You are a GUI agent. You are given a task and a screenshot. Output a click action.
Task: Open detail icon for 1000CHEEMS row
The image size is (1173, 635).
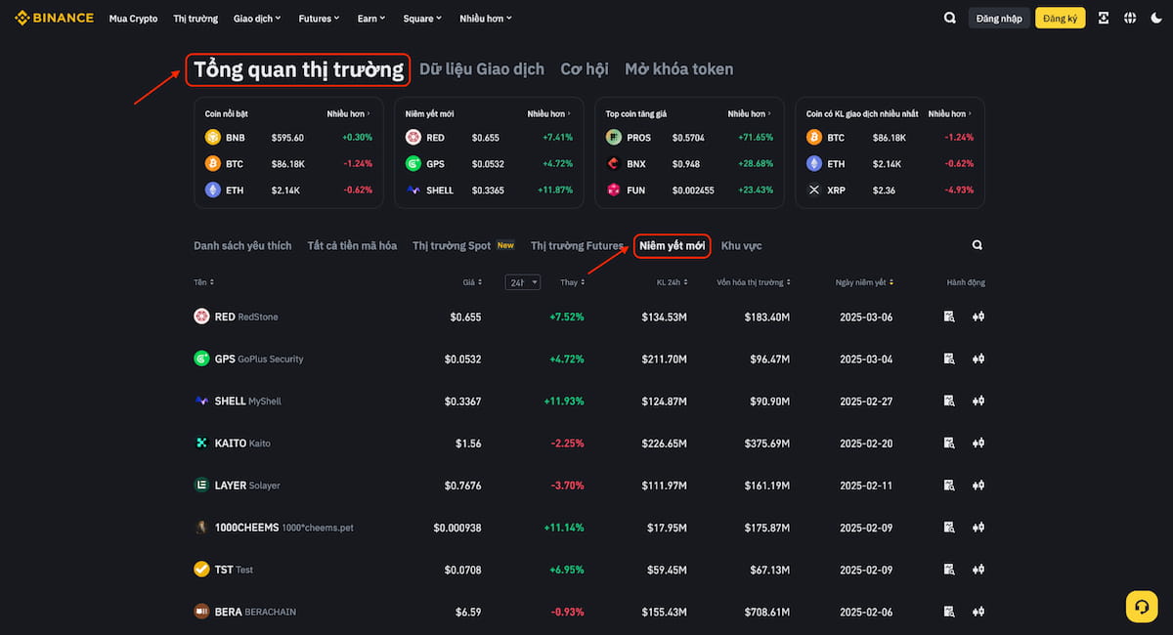949,527
